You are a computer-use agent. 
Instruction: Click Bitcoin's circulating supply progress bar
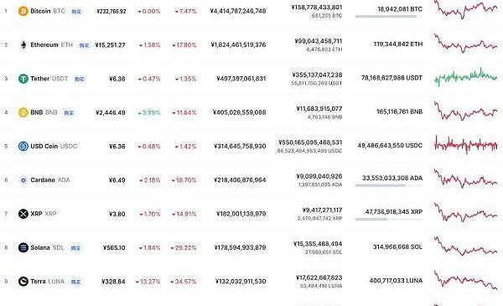388,17
